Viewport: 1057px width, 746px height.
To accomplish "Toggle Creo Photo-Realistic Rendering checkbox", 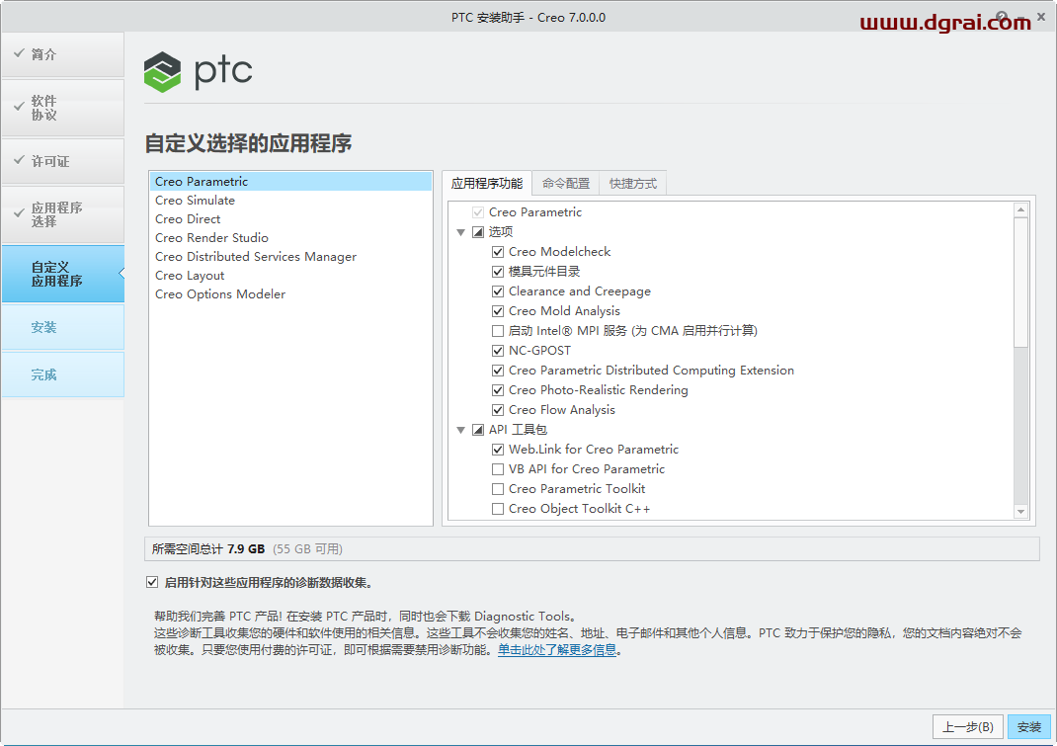I will tap(498, 390).
